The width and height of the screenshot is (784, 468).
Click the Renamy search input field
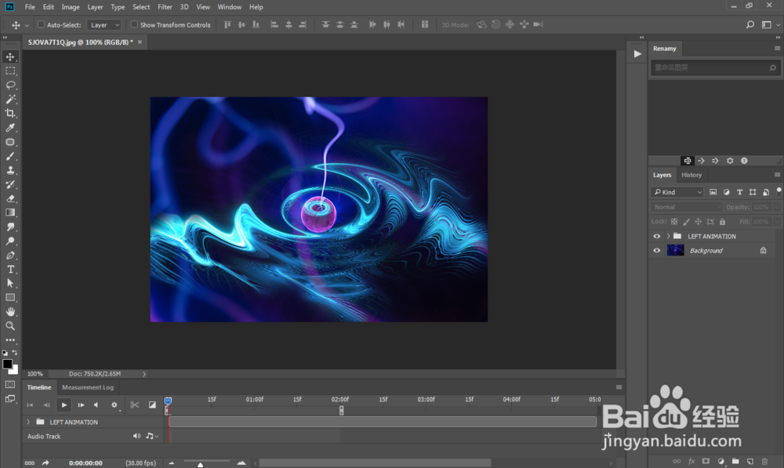click(x=715, y=67)
